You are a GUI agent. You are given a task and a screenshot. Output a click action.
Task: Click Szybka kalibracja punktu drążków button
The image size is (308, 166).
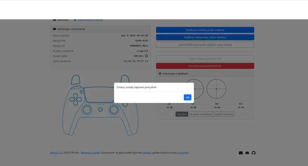pyautogui.click(x=205, y=45)
